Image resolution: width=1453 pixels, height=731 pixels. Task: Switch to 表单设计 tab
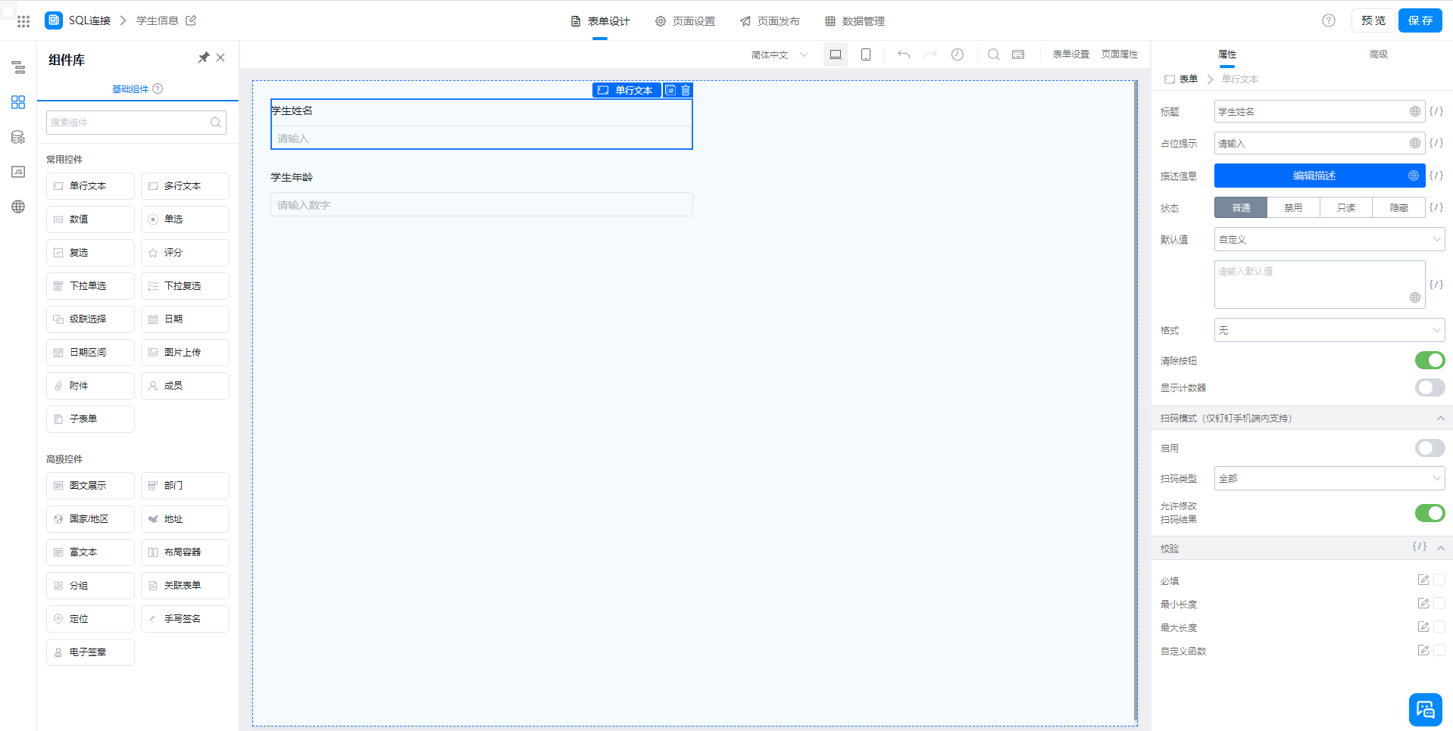point(600,21)
